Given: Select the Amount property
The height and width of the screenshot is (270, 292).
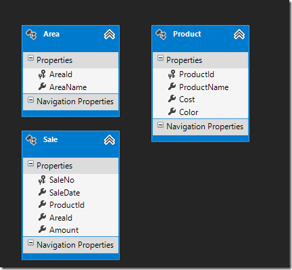Looking at the screenshot, I should click(64, 230).
